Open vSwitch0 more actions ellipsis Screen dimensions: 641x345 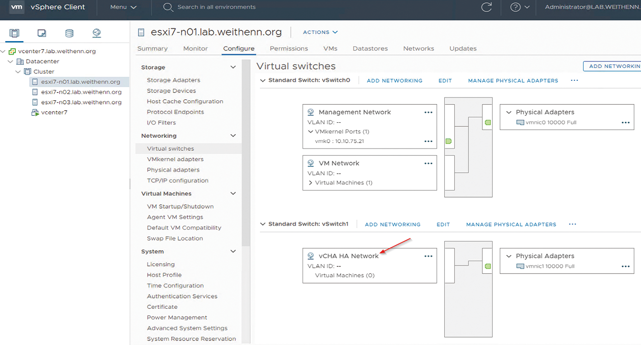(x=575, y=80)
